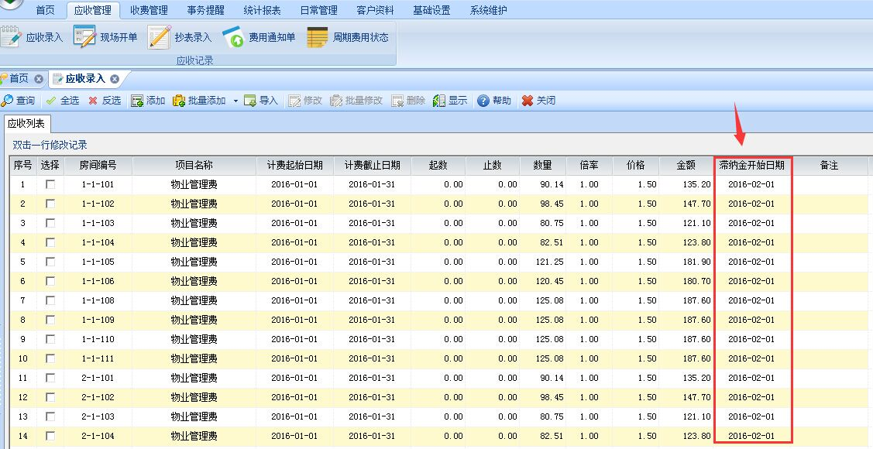Select the checkbox for room 1-1-103
This screenshot has height=449, width=873.
50,223
